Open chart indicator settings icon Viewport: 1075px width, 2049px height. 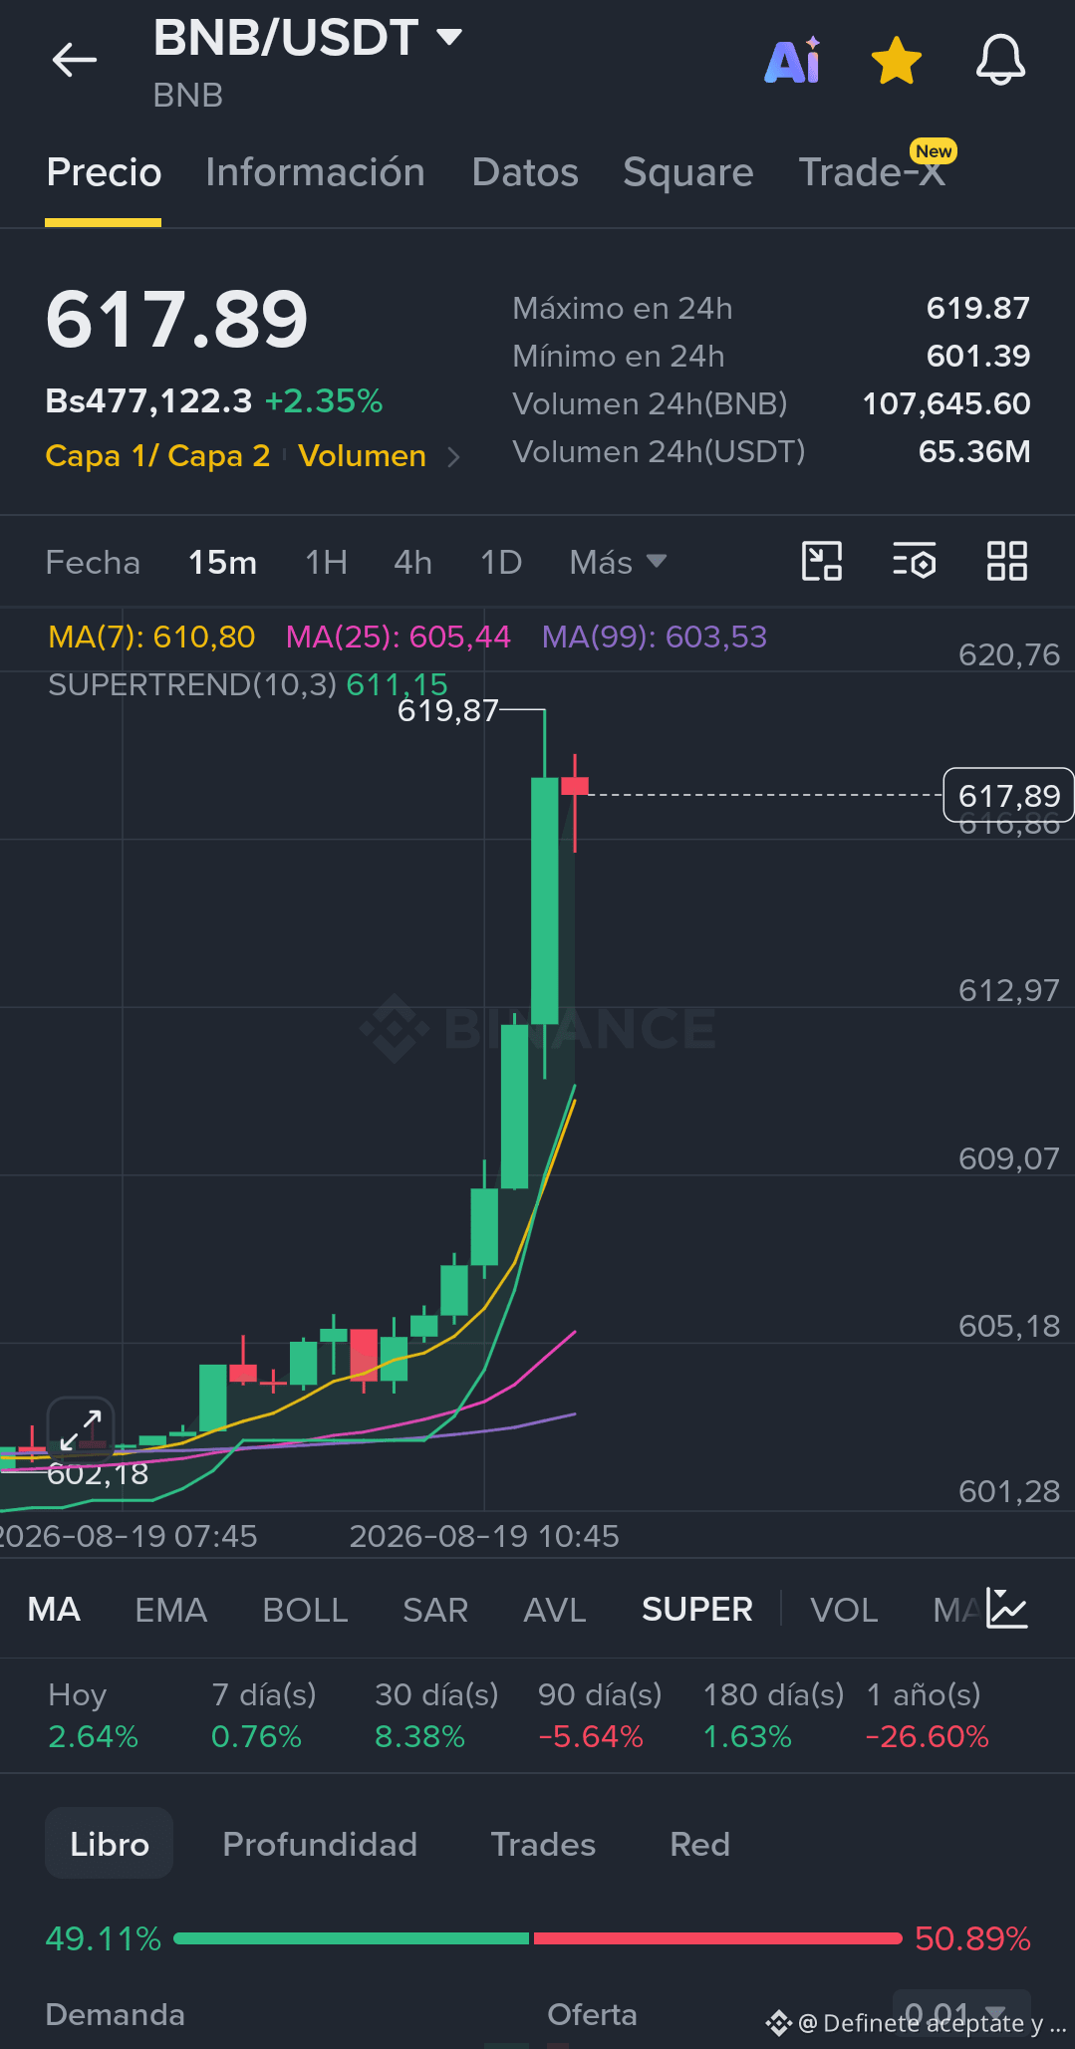click(914, 561)
